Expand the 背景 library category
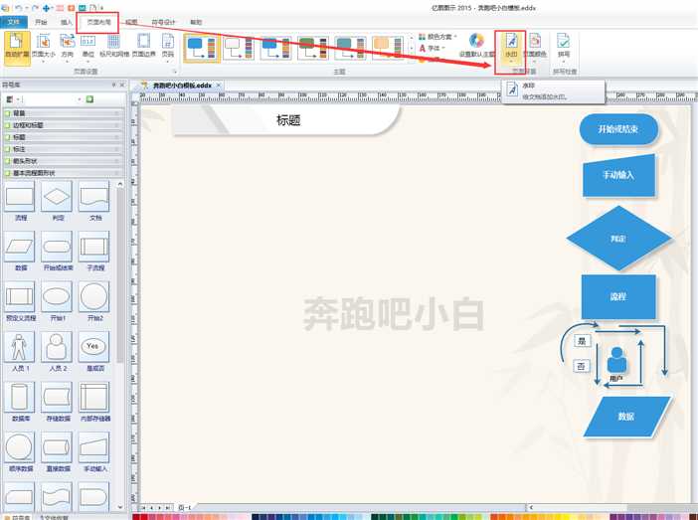Screen dimensions: 698x520 point(64,113)
